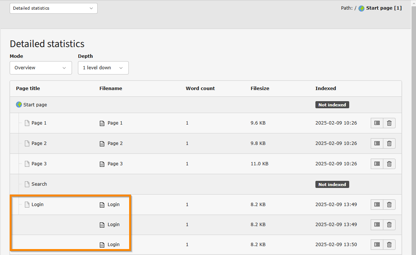Screen dimensions: 416x255
Task: Delete the index entry for Page 3
Action: [389, 163]
